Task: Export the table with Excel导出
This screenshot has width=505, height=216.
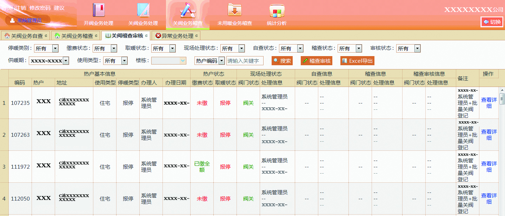Action: pos(357,61)
